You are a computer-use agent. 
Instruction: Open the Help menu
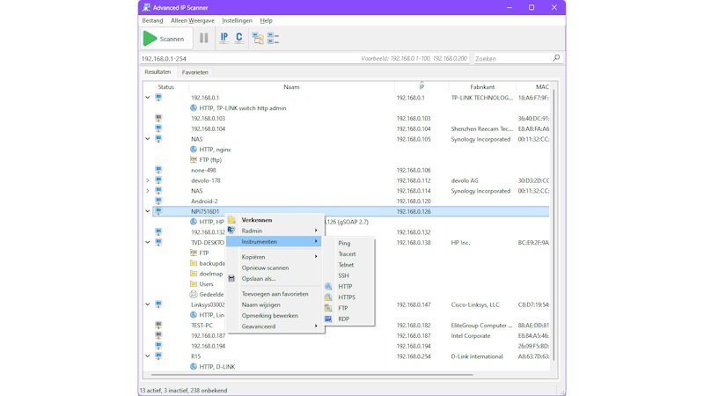coord(267,20)
